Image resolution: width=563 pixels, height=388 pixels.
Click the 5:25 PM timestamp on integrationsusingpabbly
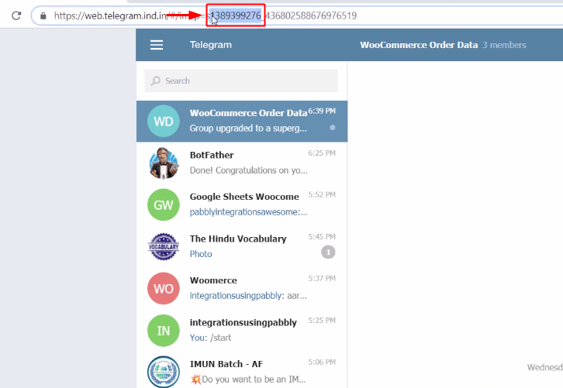322,320
